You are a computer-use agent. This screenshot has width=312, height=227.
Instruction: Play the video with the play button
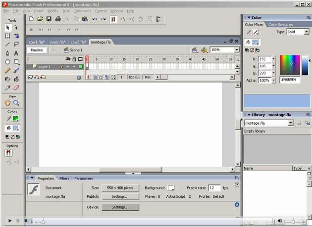[x=10, y=221]
